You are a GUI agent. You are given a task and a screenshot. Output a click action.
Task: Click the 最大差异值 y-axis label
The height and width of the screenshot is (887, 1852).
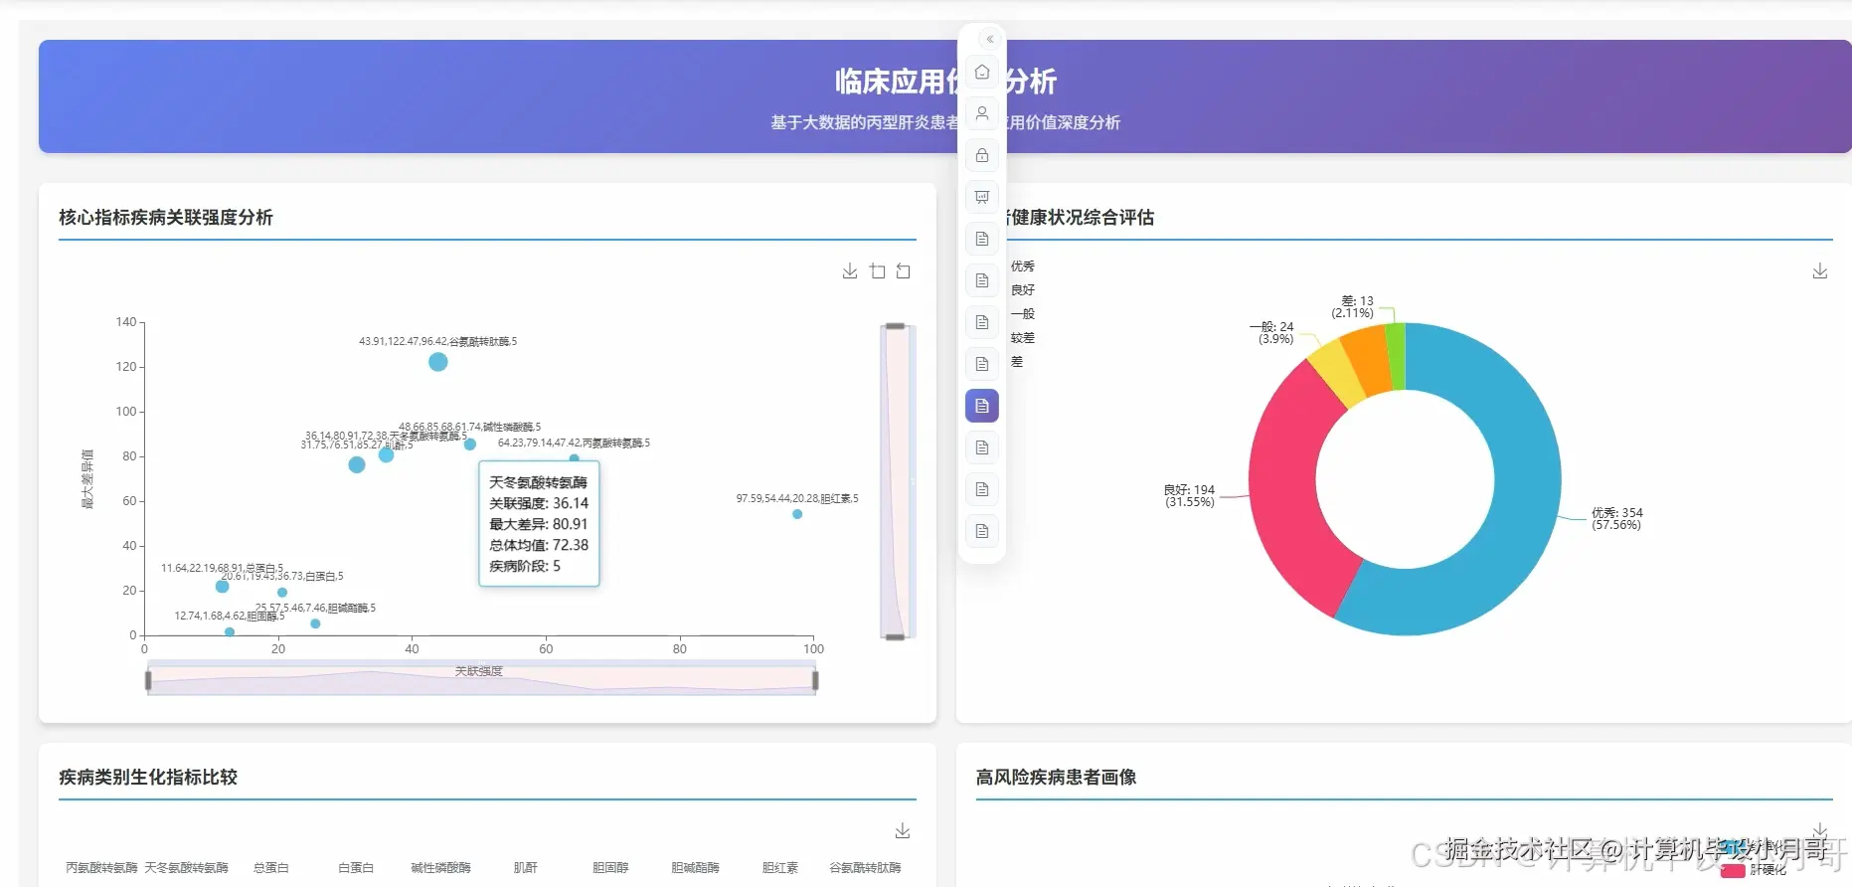87,479
